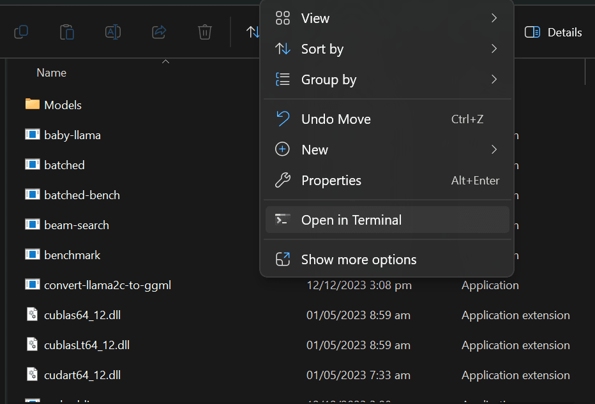Click cublasLt64_12.dll date 01/05/2023 8:59 am
595x404 pixels.
point(358,345)
